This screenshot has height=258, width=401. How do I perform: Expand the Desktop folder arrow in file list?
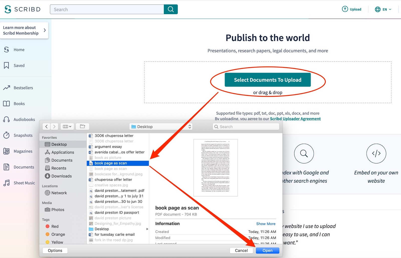tap(147, 229)
